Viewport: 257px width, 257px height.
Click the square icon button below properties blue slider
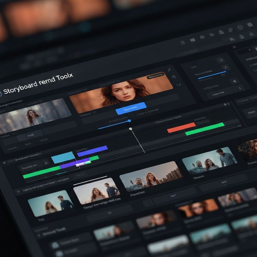pyautogui.click(x=234, y=81)
